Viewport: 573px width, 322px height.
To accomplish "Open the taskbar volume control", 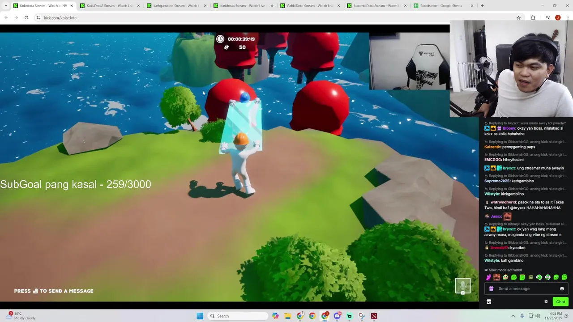I will pyautogui.click(x=538, y=316).
